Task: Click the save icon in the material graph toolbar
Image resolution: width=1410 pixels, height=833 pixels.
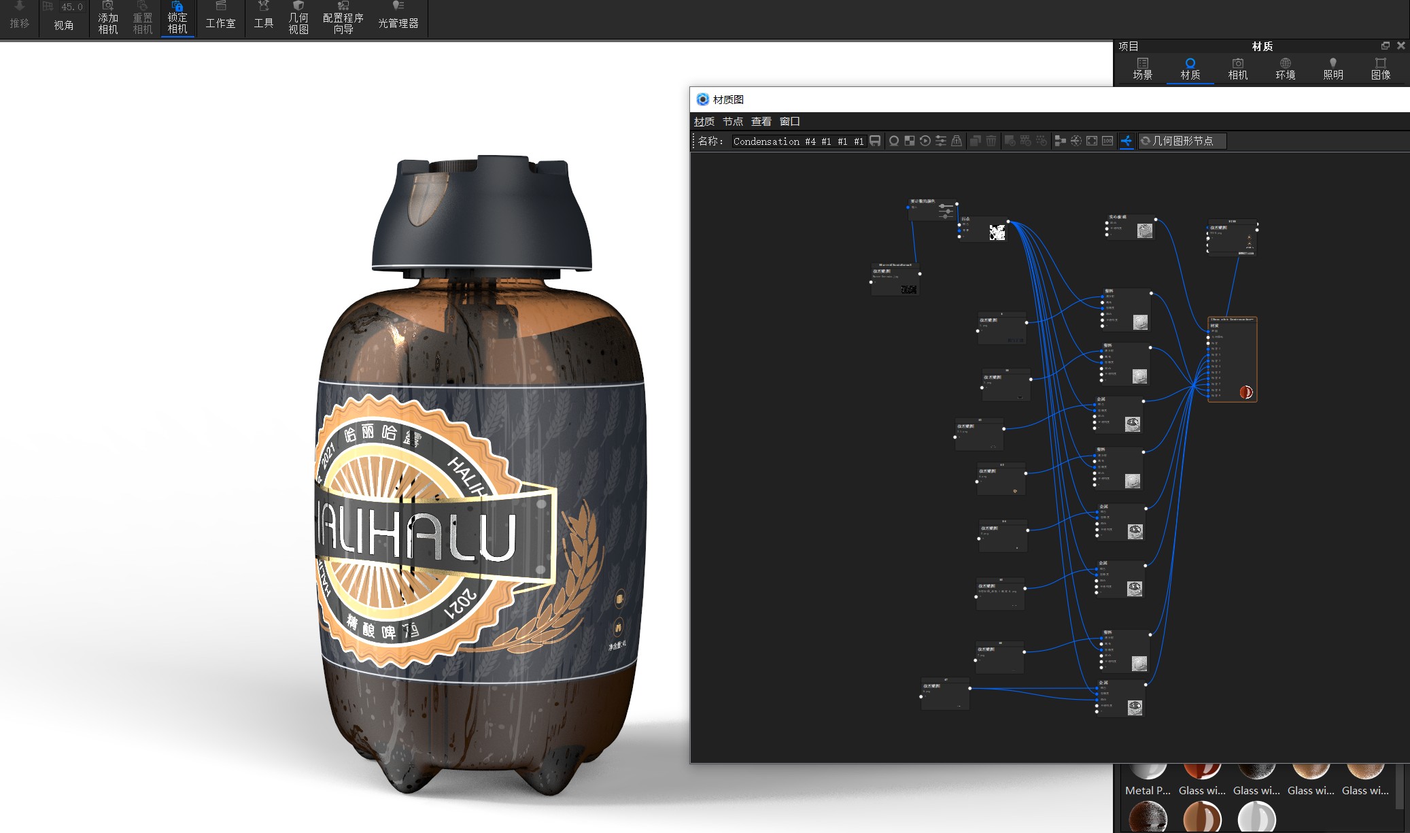Action: [876, 141]
